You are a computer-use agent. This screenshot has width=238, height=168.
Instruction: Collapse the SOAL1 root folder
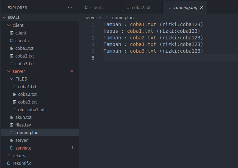pyautogui.click(x=4, y=18)
